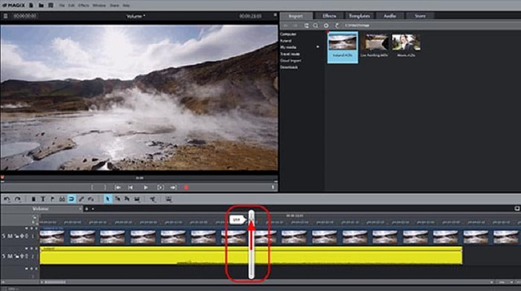This screenshot has height=291, width=521.
Task: Open the Templates tab
Action: (x=359, y=16)
